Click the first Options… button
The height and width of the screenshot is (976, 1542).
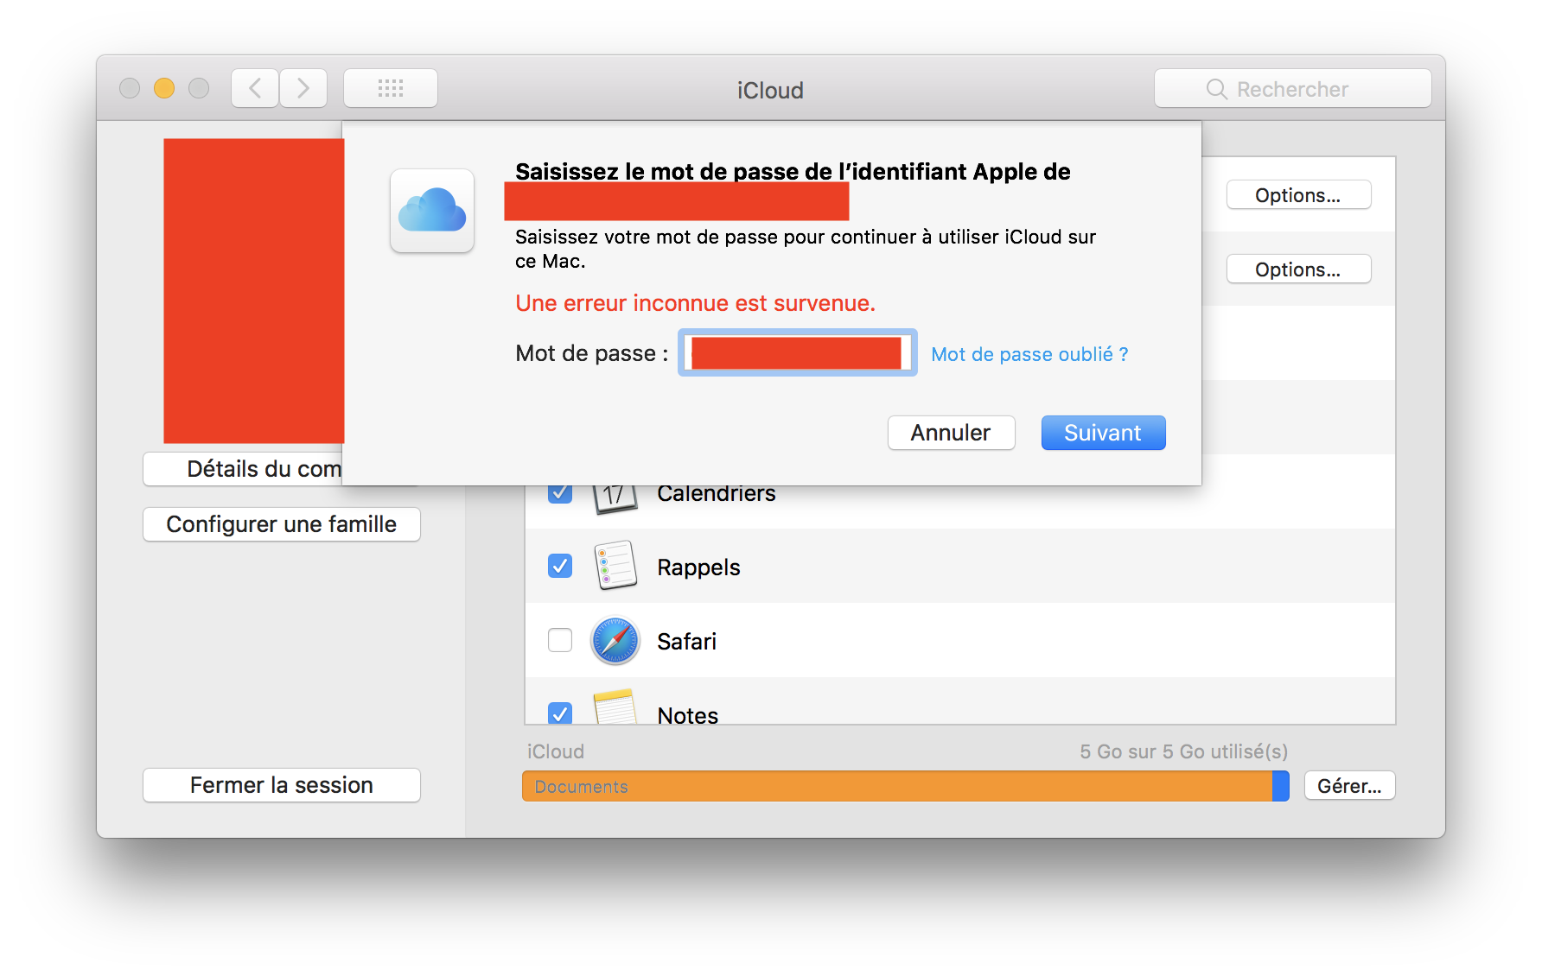tap(1298, 195)
